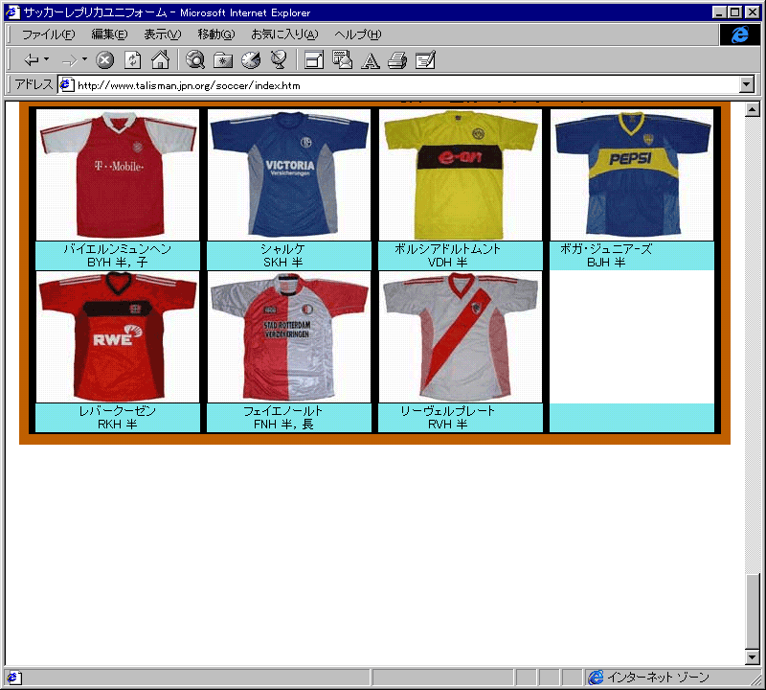Click the ボガ・ジュニアーズ caption text
The width and height of the screenshot is (766, 690).
tap(606, 249)
